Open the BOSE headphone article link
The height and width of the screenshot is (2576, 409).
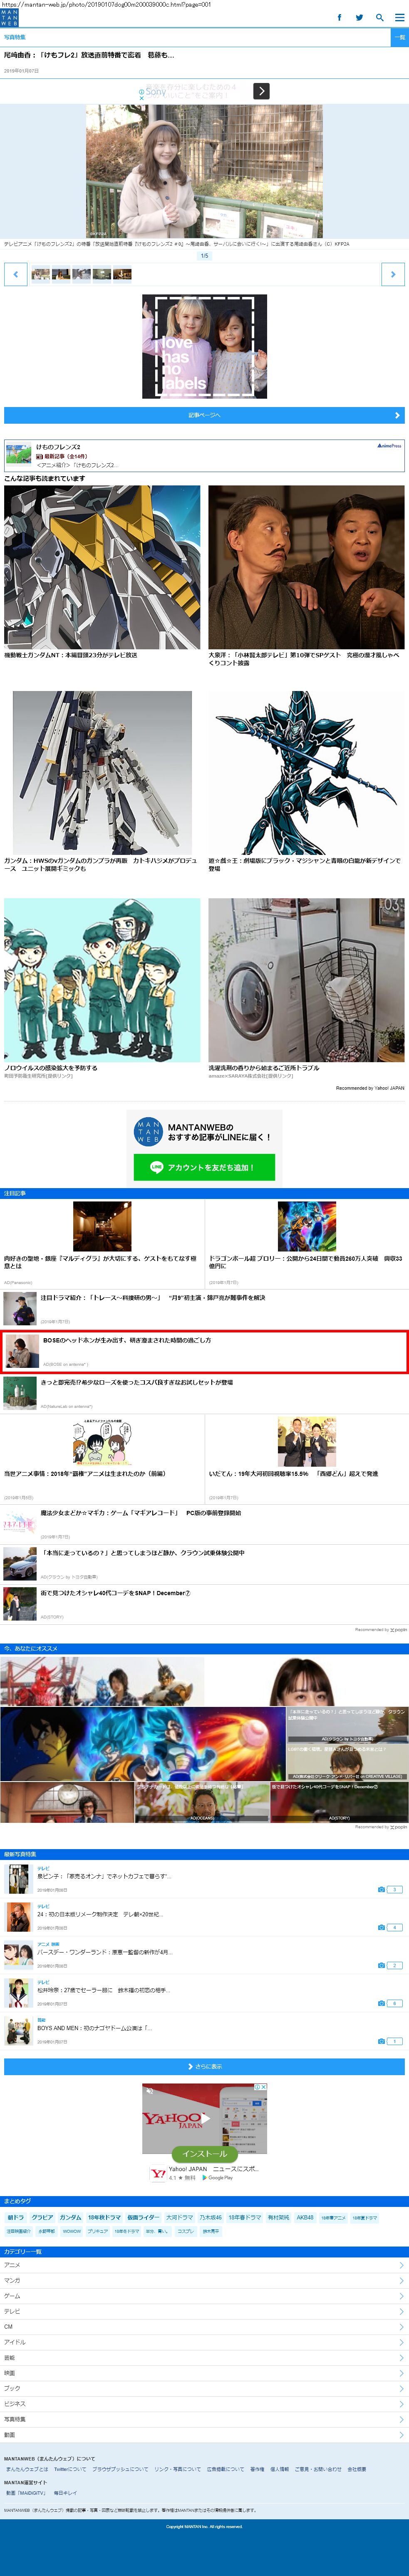coord(126,1340)
